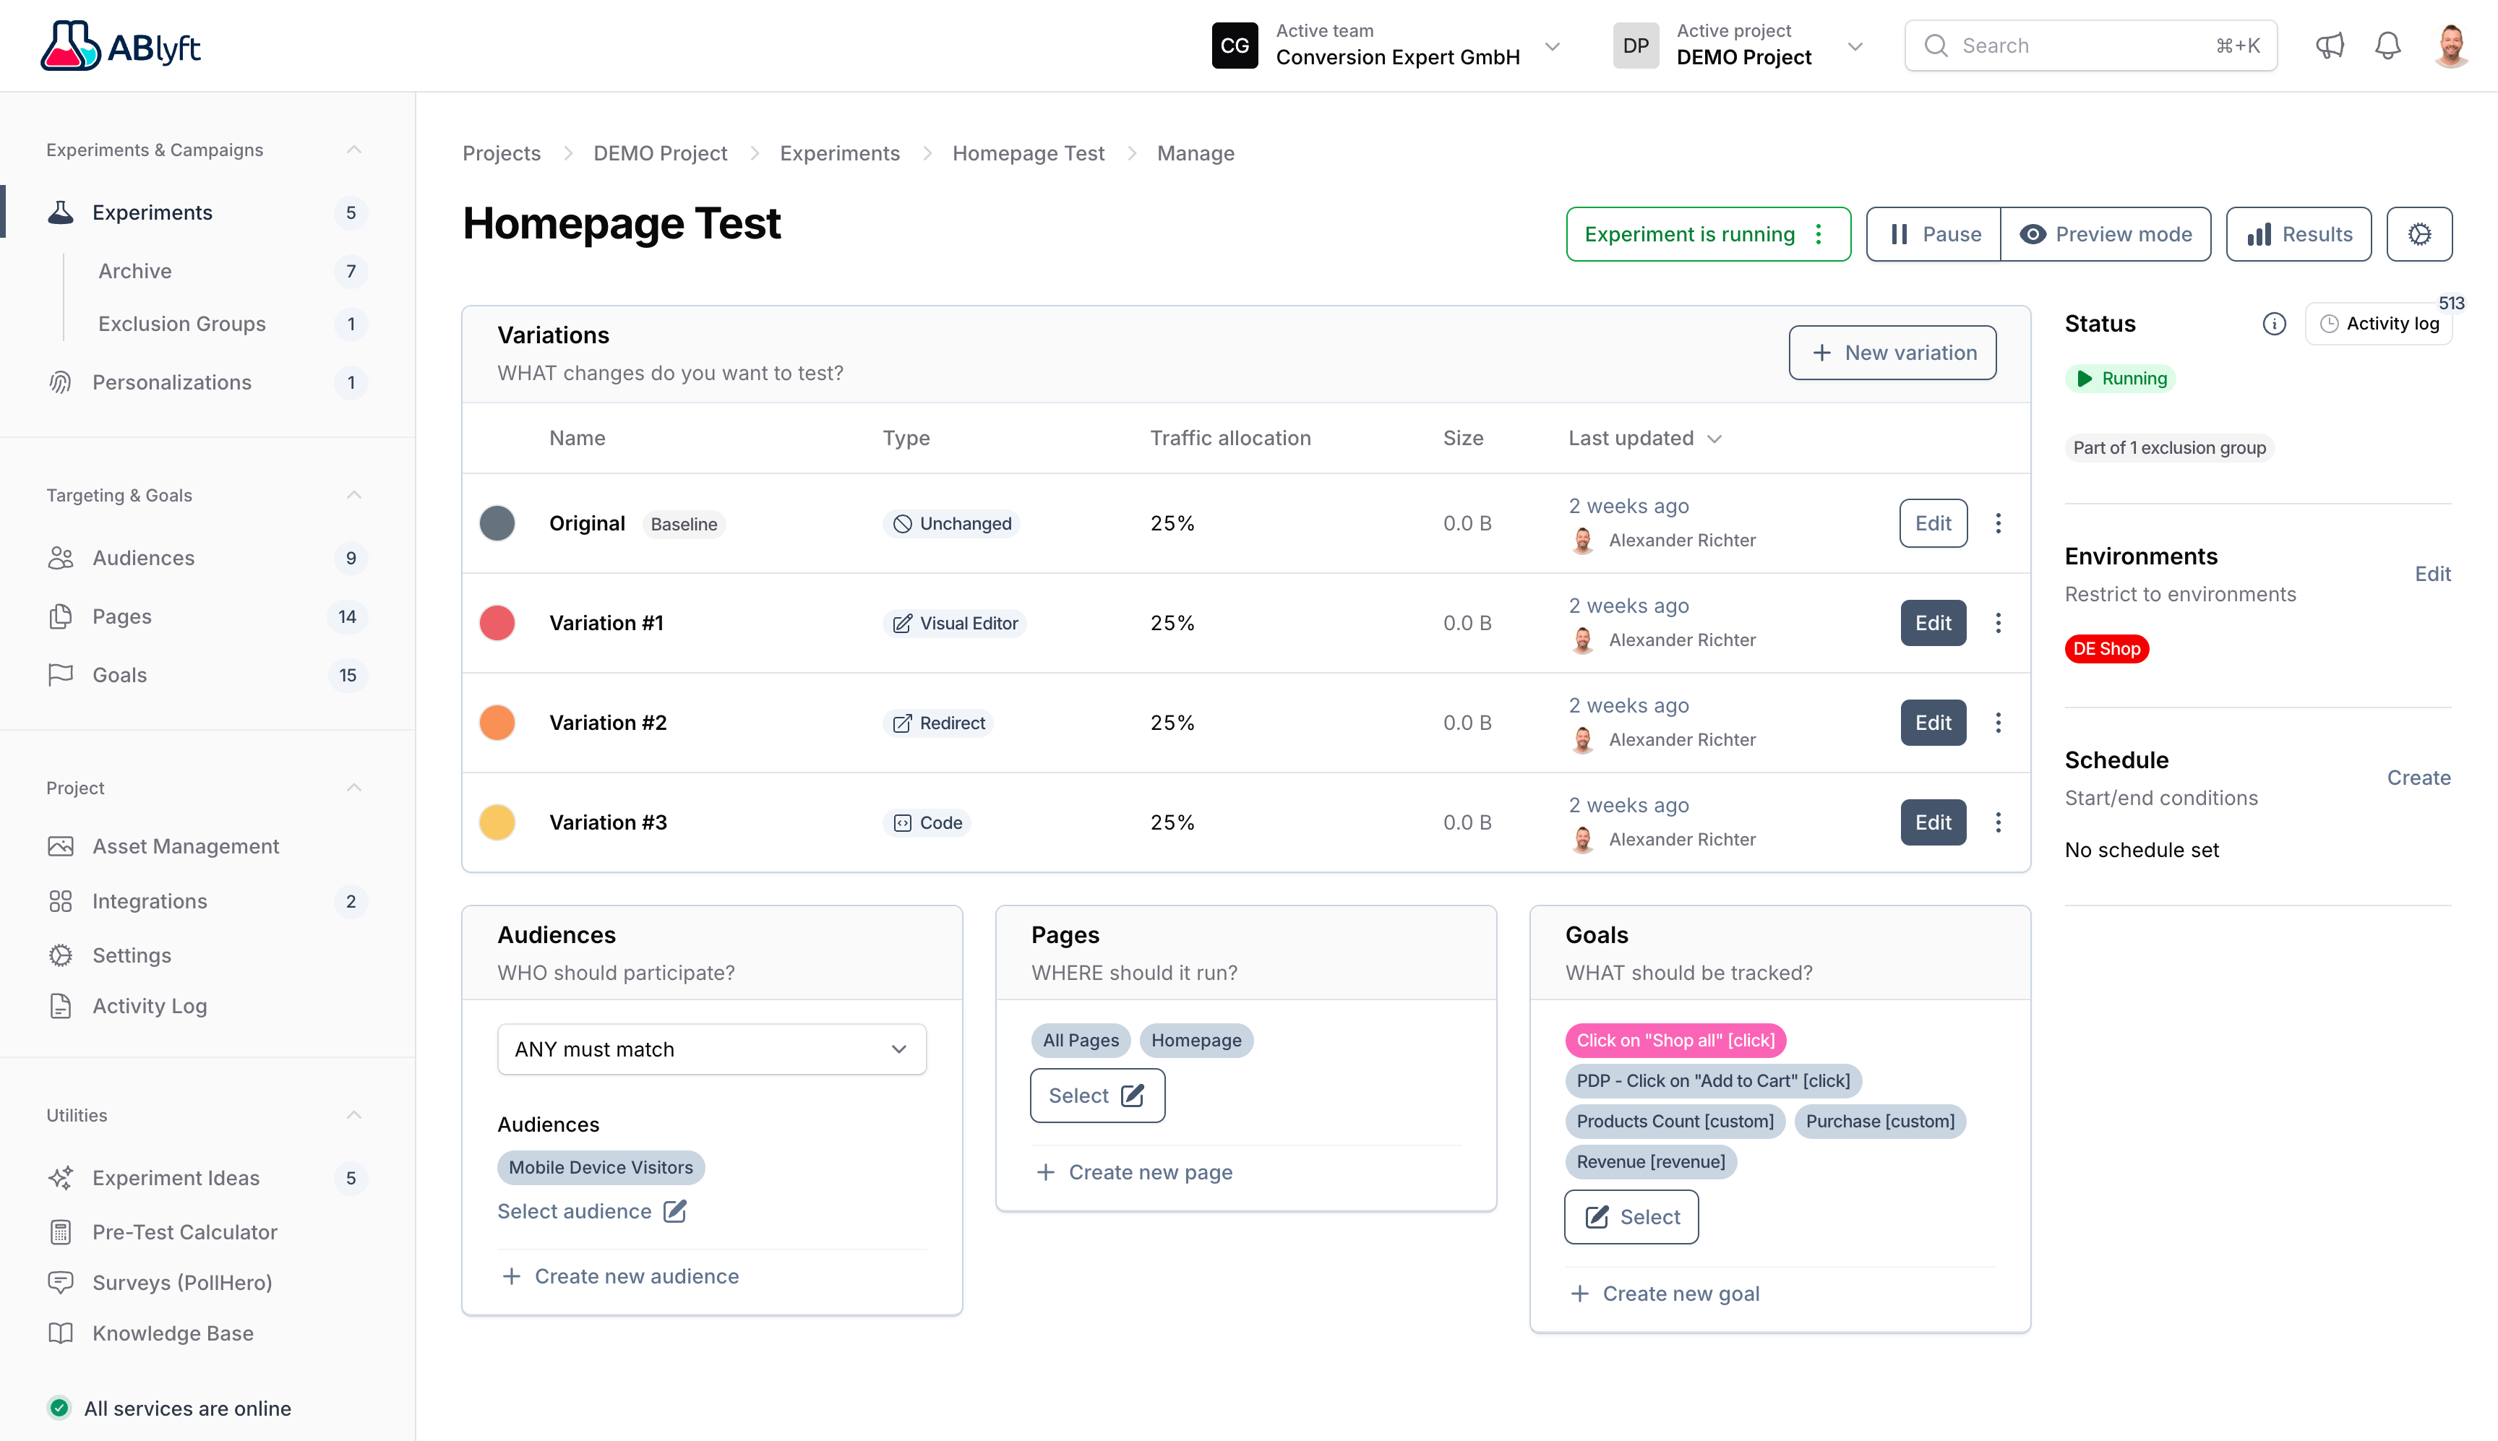Open the notifications bell
The image size is (2498, 1441).
2388,46
